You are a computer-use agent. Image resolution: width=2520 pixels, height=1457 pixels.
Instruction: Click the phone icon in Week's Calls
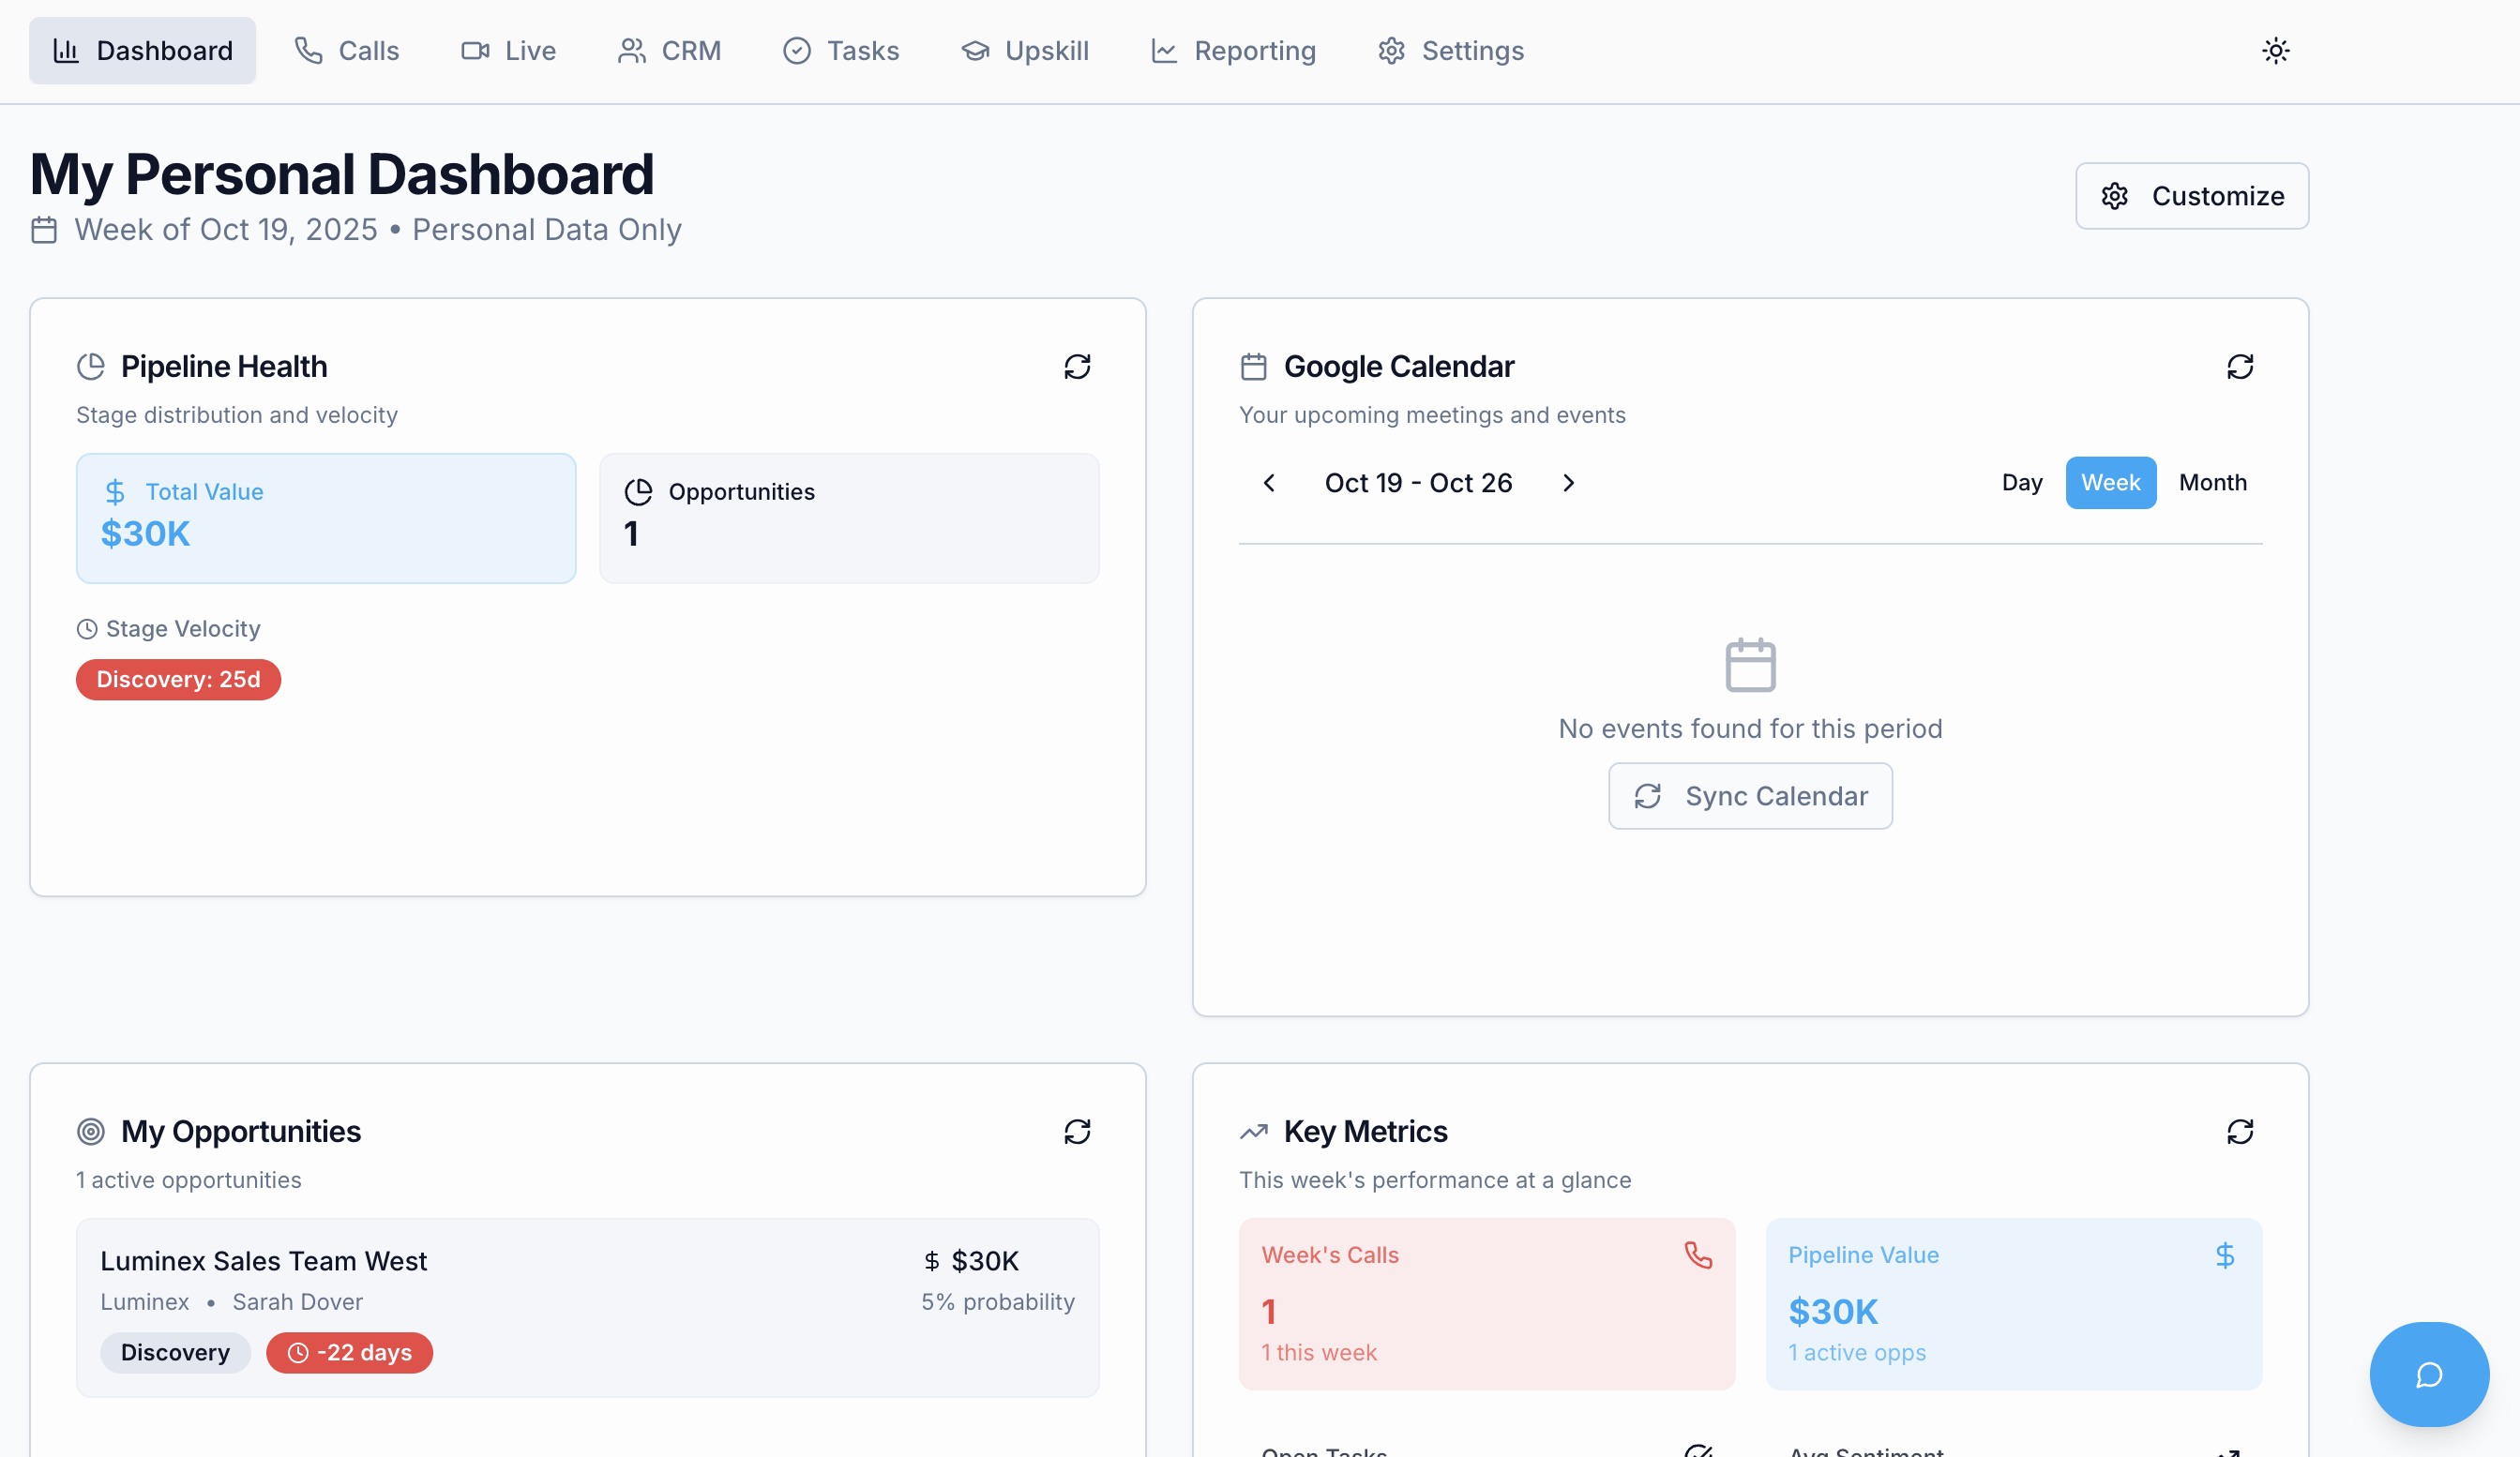[x=1697, y=1255]
